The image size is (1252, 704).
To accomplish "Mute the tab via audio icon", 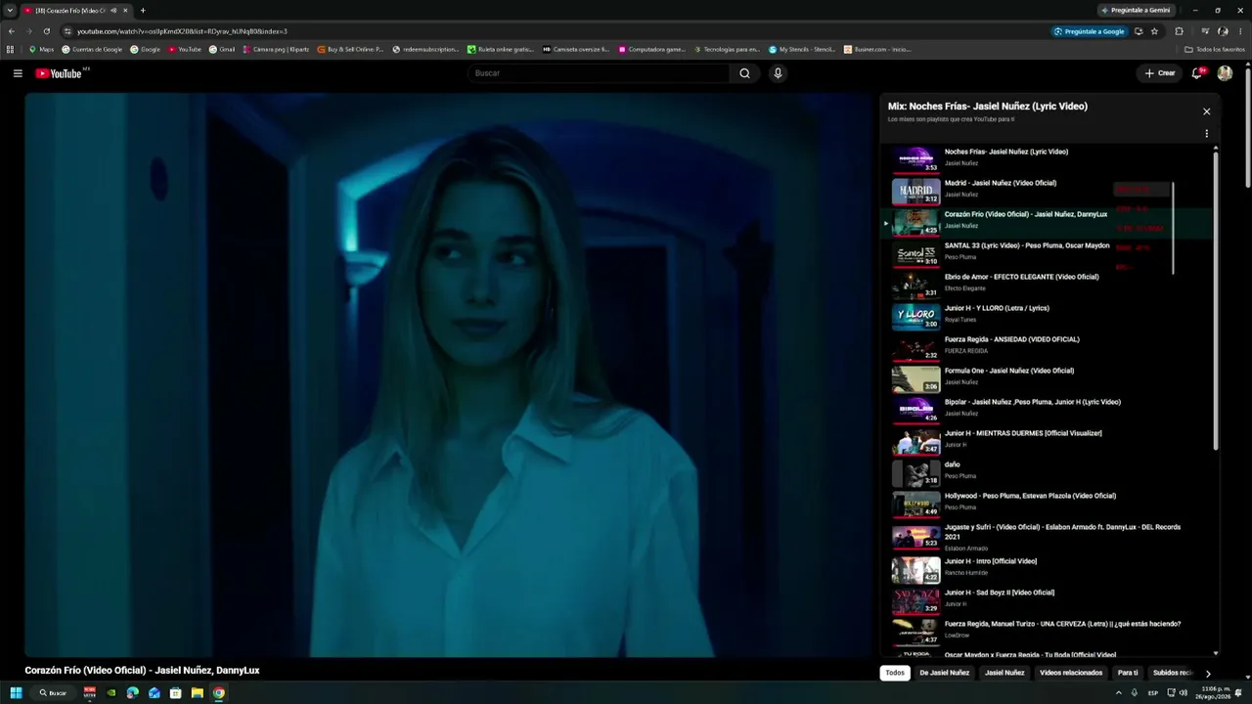I will [113, 11].
